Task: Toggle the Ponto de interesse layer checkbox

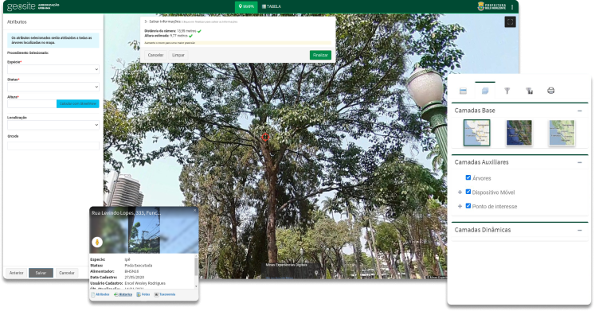Action: [x=468, y=206]
